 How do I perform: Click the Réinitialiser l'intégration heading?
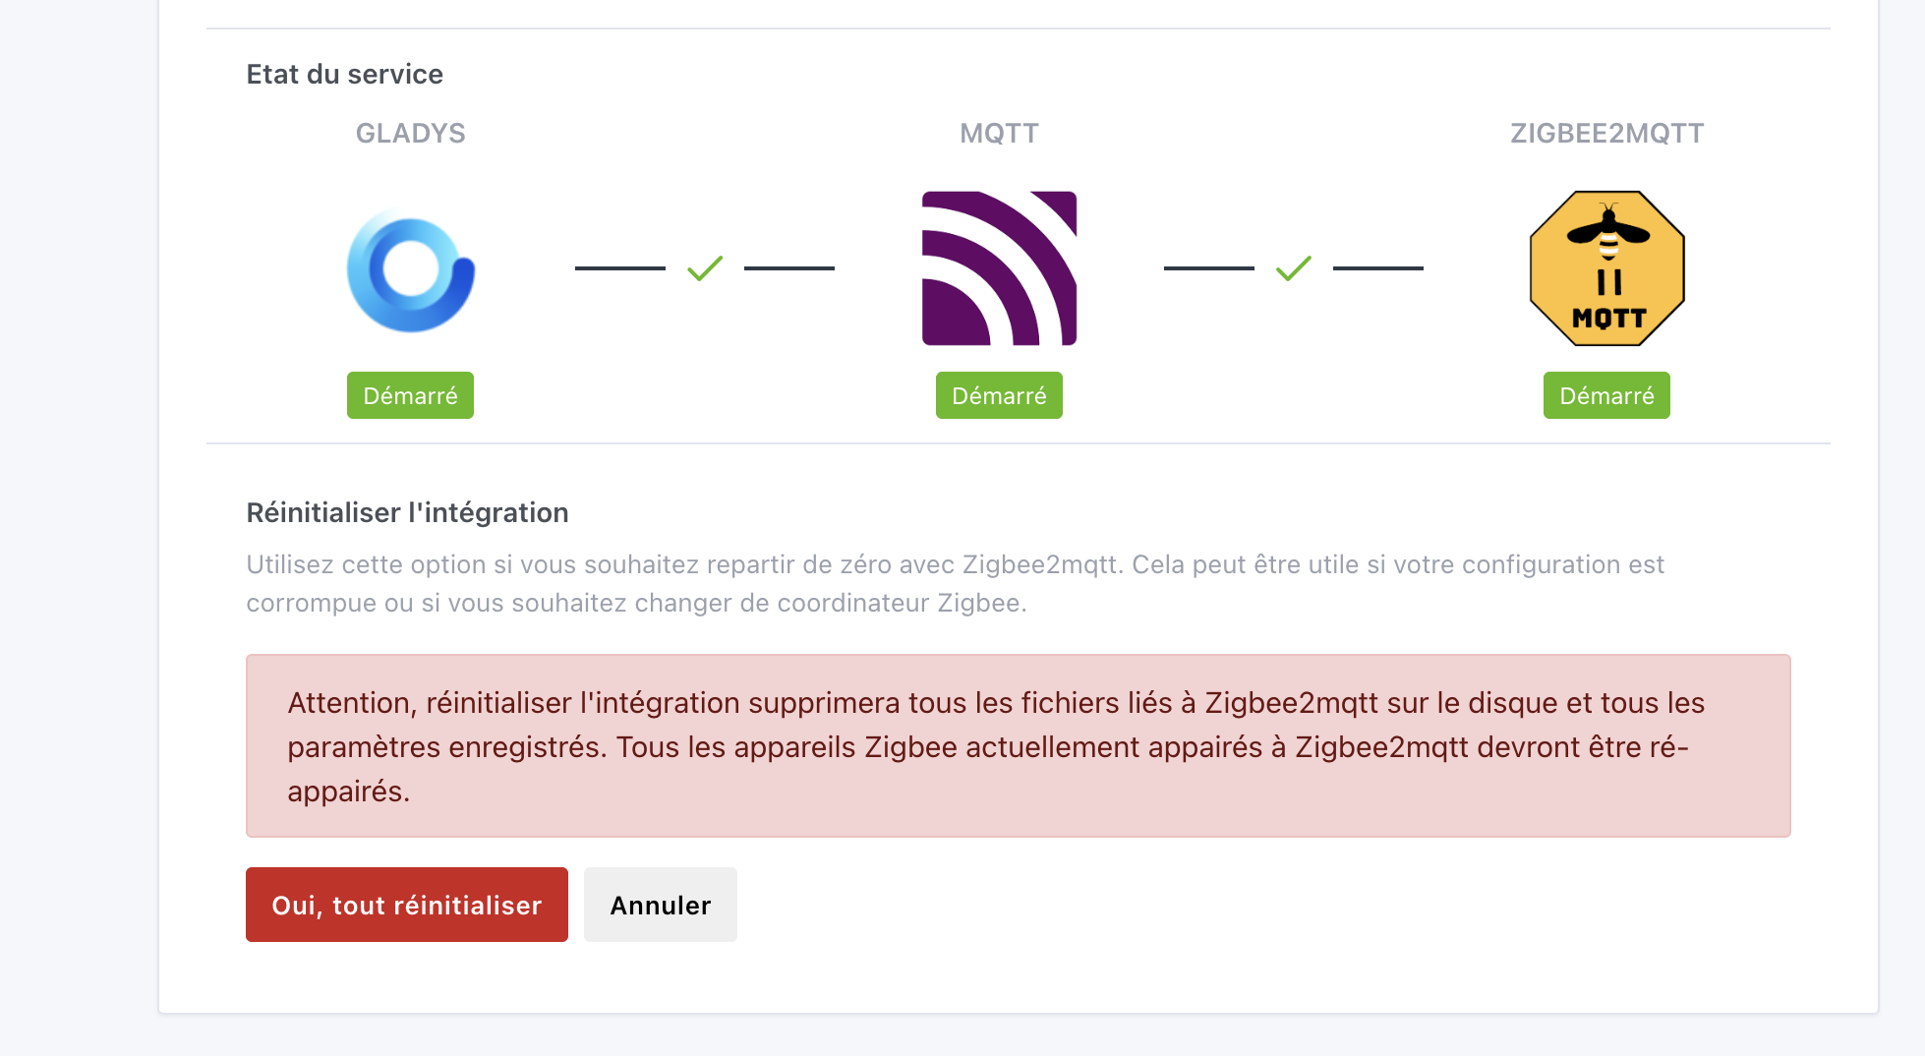[407, 512]
